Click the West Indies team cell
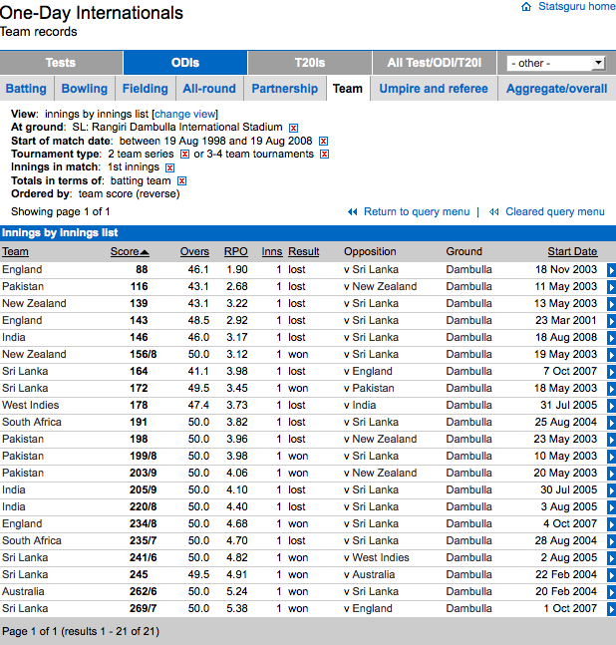 [31, 405]
